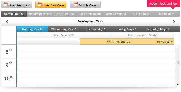Click the scrollbar down arrow
This screenshot has width=181, height=92.
178,85
